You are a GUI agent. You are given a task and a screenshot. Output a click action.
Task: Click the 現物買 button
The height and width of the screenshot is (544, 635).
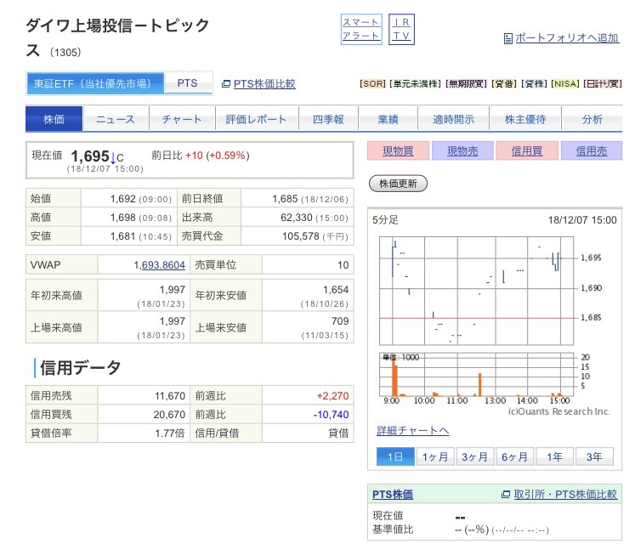(398, 150)
